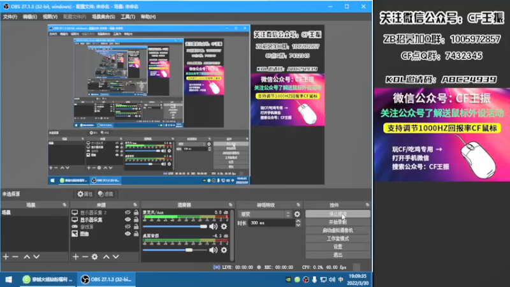Click the 图像 image source icon
Image resolution: width=510 pixels, height=287 pixels.
point(75,234)
